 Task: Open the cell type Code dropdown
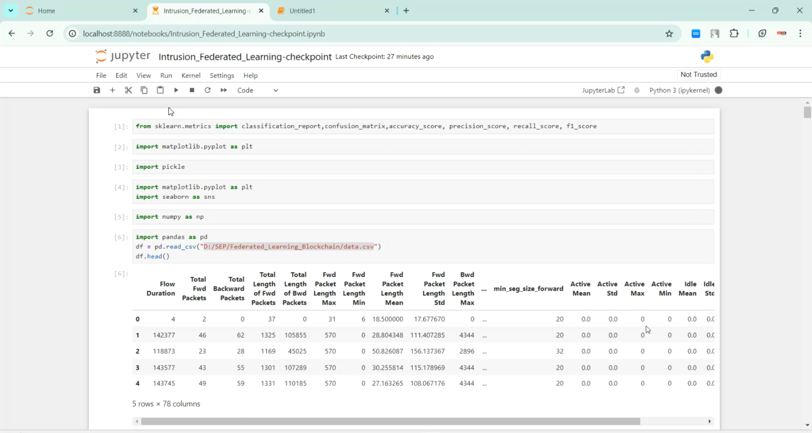pyautogui.click(x=258, y=90)
